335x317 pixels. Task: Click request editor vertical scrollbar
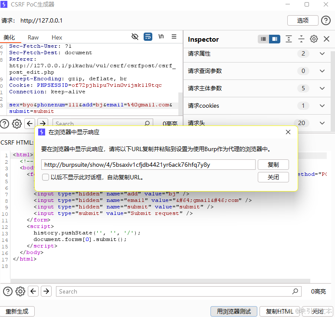click(x=181, y=104)
